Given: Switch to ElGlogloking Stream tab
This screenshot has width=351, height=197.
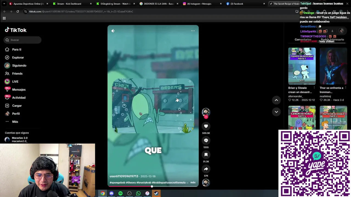Looking at the screenshot, I should (x=115, y=4).
